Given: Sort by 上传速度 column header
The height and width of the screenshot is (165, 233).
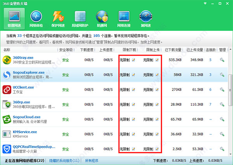Looking at the screenshot, I should (106, 50).
